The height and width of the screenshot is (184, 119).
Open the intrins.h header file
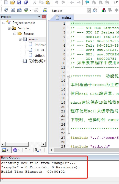tap(40, 45)
